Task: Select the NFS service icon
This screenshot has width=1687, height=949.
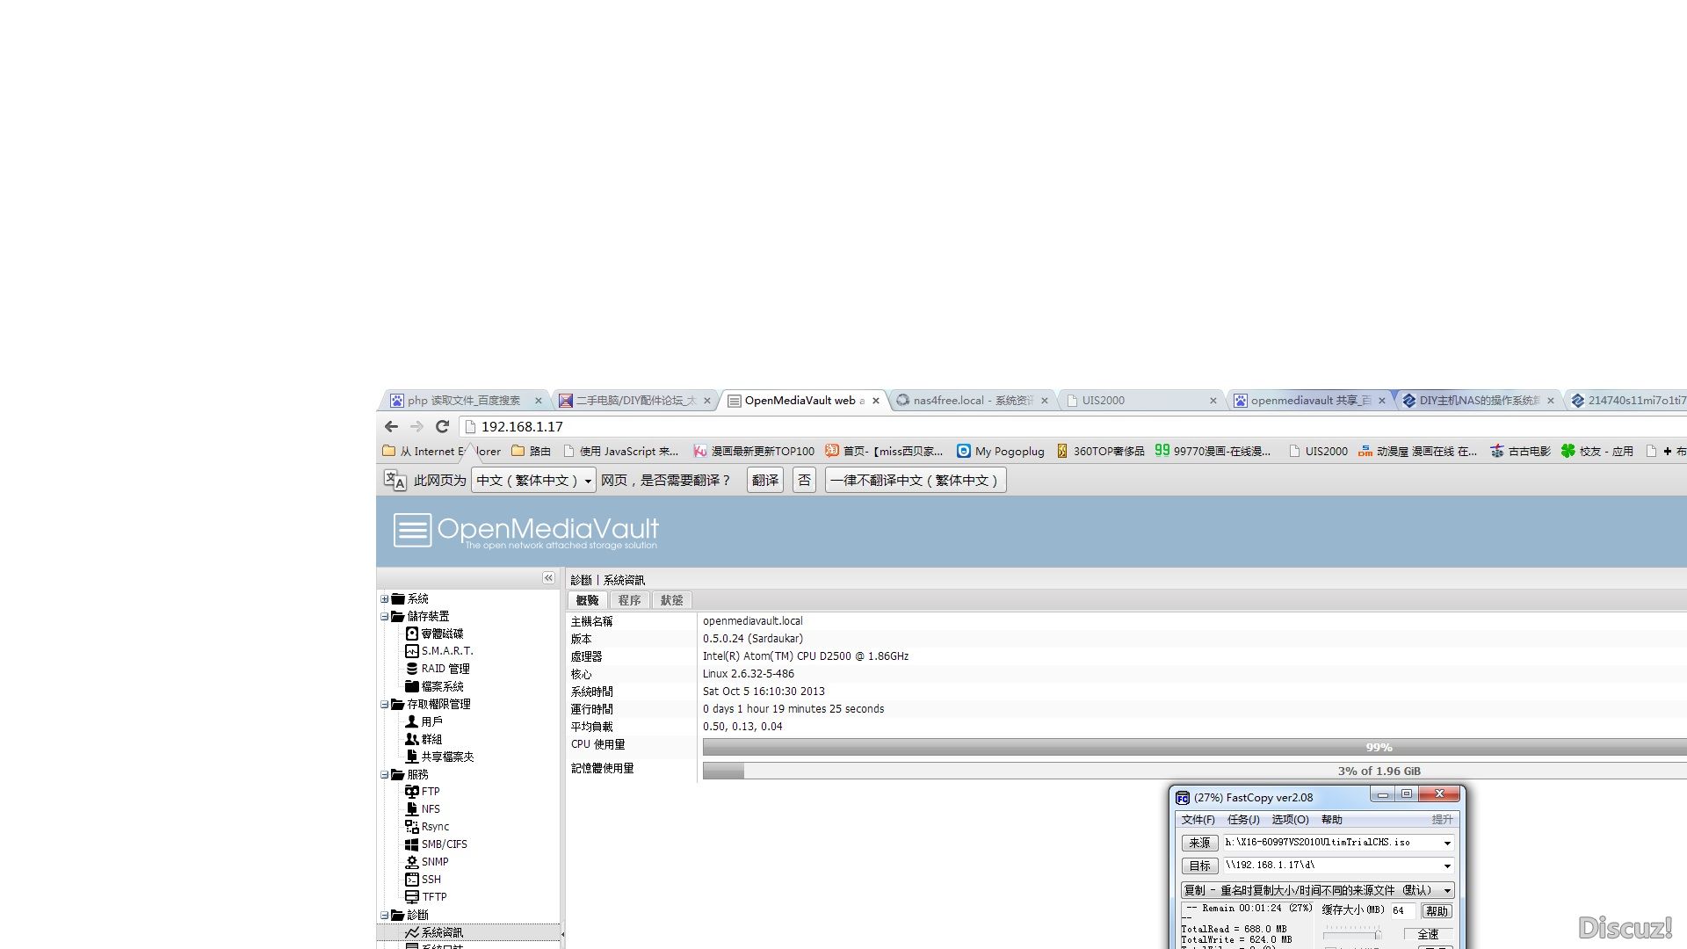Action: 411,809
